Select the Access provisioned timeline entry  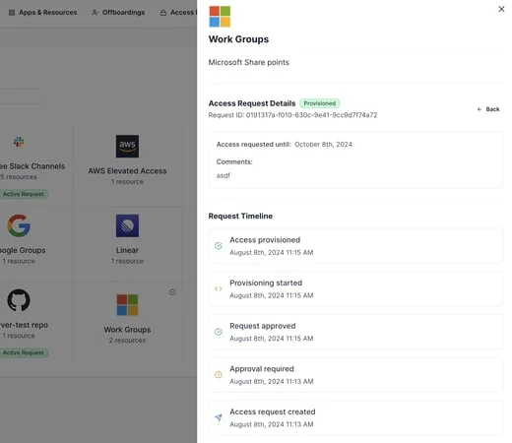(355, 246)
